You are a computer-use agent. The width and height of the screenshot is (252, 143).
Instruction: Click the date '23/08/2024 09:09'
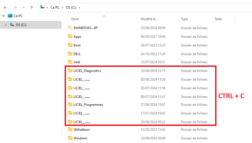coord(153,28)
